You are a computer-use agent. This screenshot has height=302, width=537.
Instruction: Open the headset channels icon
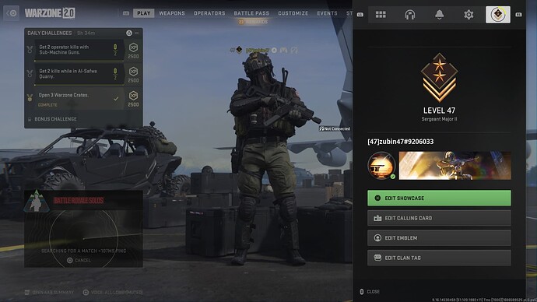pos(410,14)
